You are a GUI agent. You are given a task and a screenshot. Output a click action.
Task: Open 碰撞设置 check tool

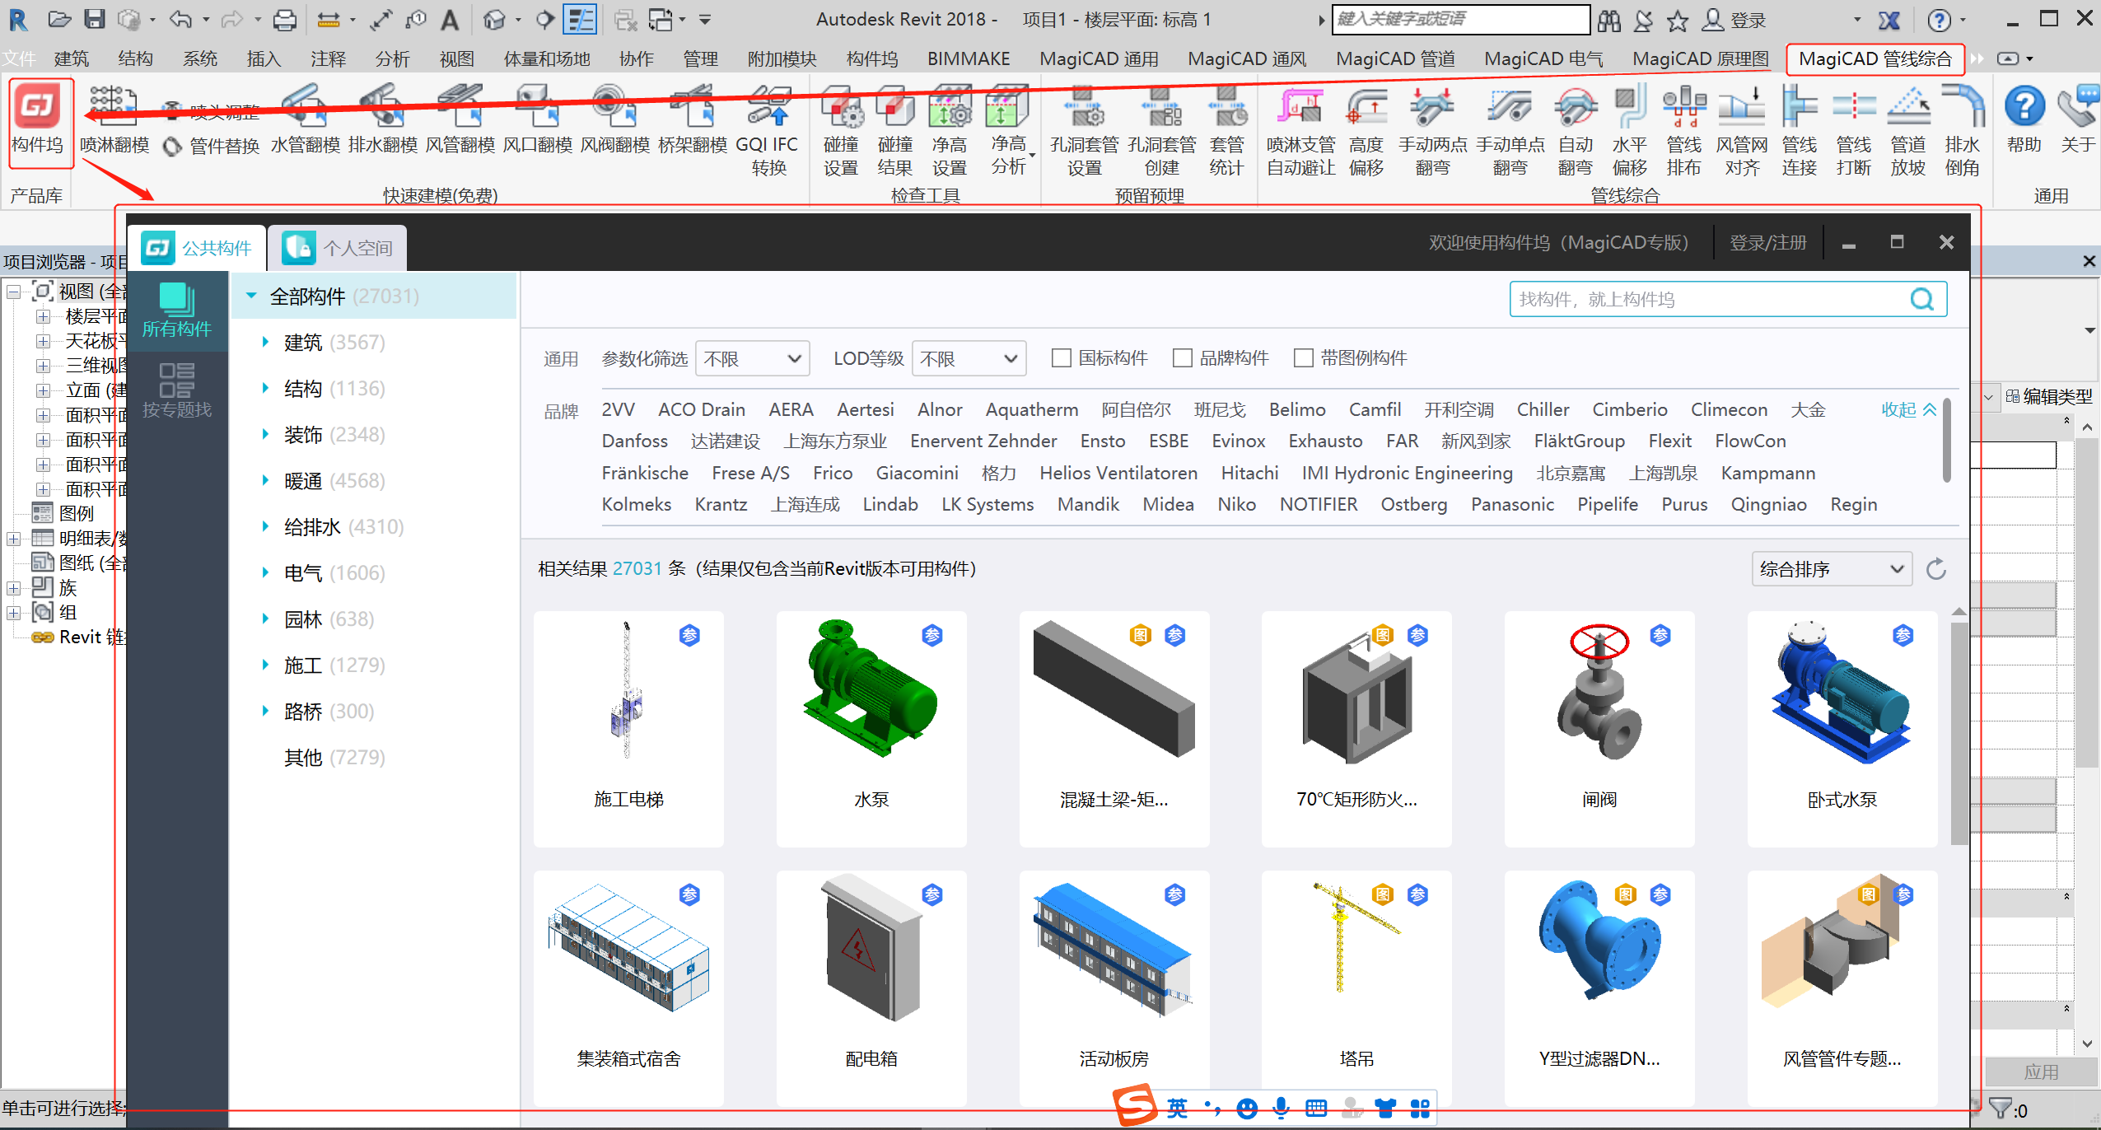click(841, 130)
